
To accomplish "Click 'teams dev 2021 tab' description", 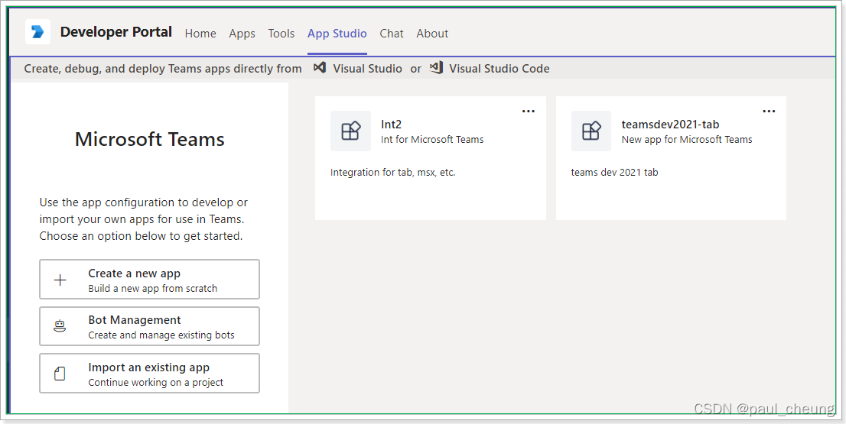I will (x=614, y=173).
